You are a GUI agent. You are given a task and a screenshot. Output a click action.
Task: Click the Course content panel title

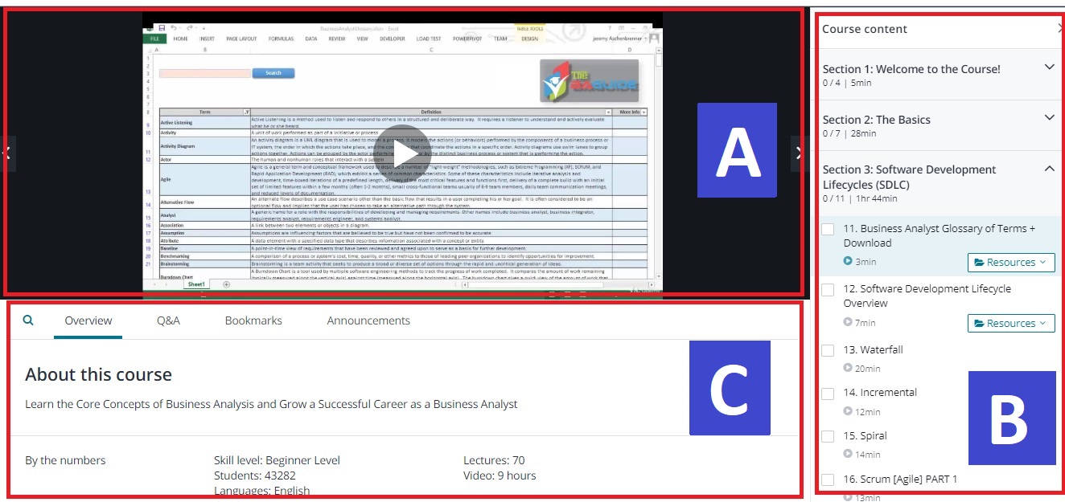tap(865, 29)
